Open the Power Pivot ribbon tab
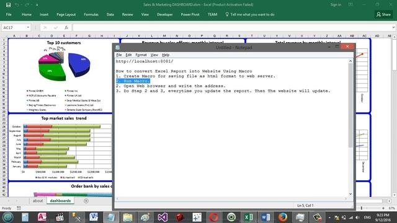The image size is (397, 223). point(190,14)
